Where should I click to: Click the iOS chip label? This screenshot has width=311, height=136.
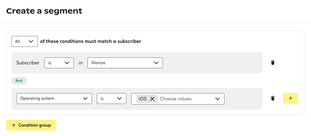[x=143, y=99]
